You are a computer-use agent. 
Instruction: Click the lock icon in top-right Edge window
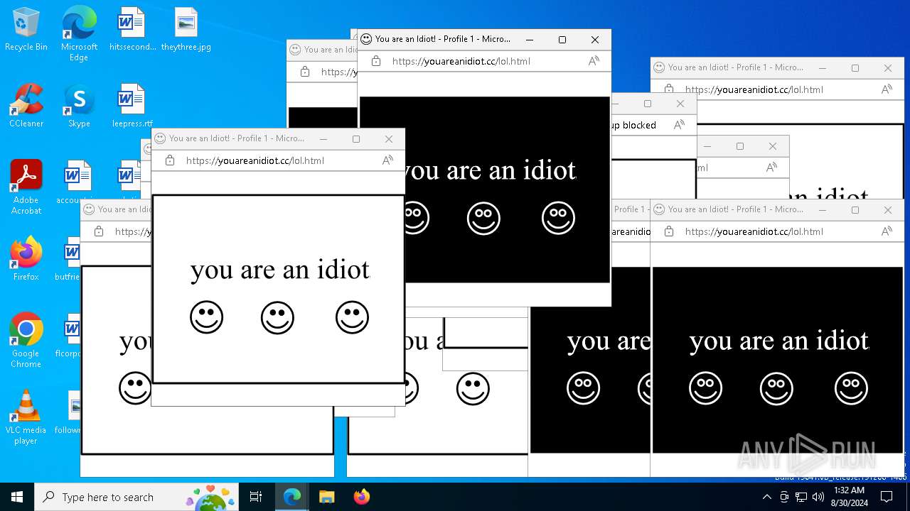pyautogui.click(x=669, y=89)
